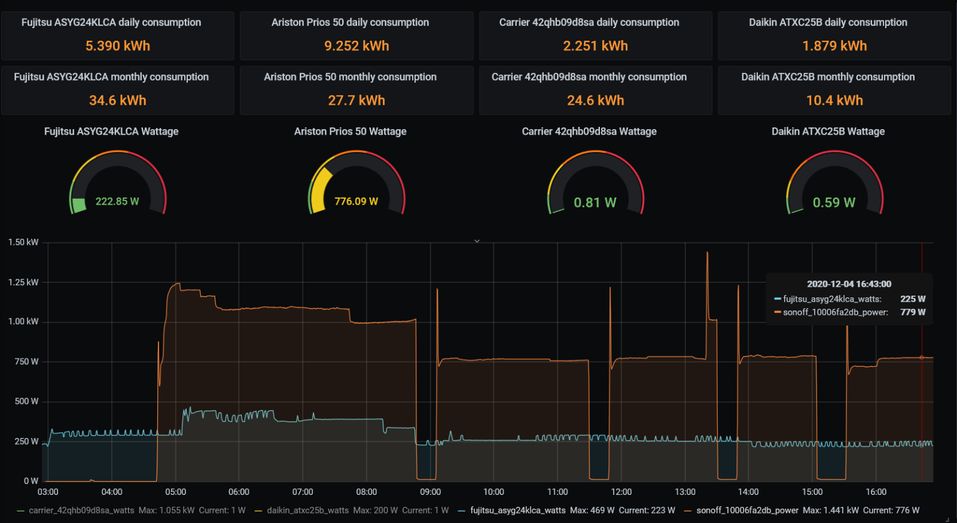The image size is (957, 523).
Task: Click the fujitsu_asyg24klca_watts row in the tooltip
Action: [x=849, y=299]
